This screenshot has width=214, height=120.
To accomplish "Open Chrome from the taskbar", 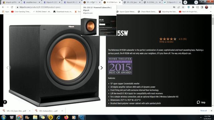I will pyautogui.click(x=19, y=117).
